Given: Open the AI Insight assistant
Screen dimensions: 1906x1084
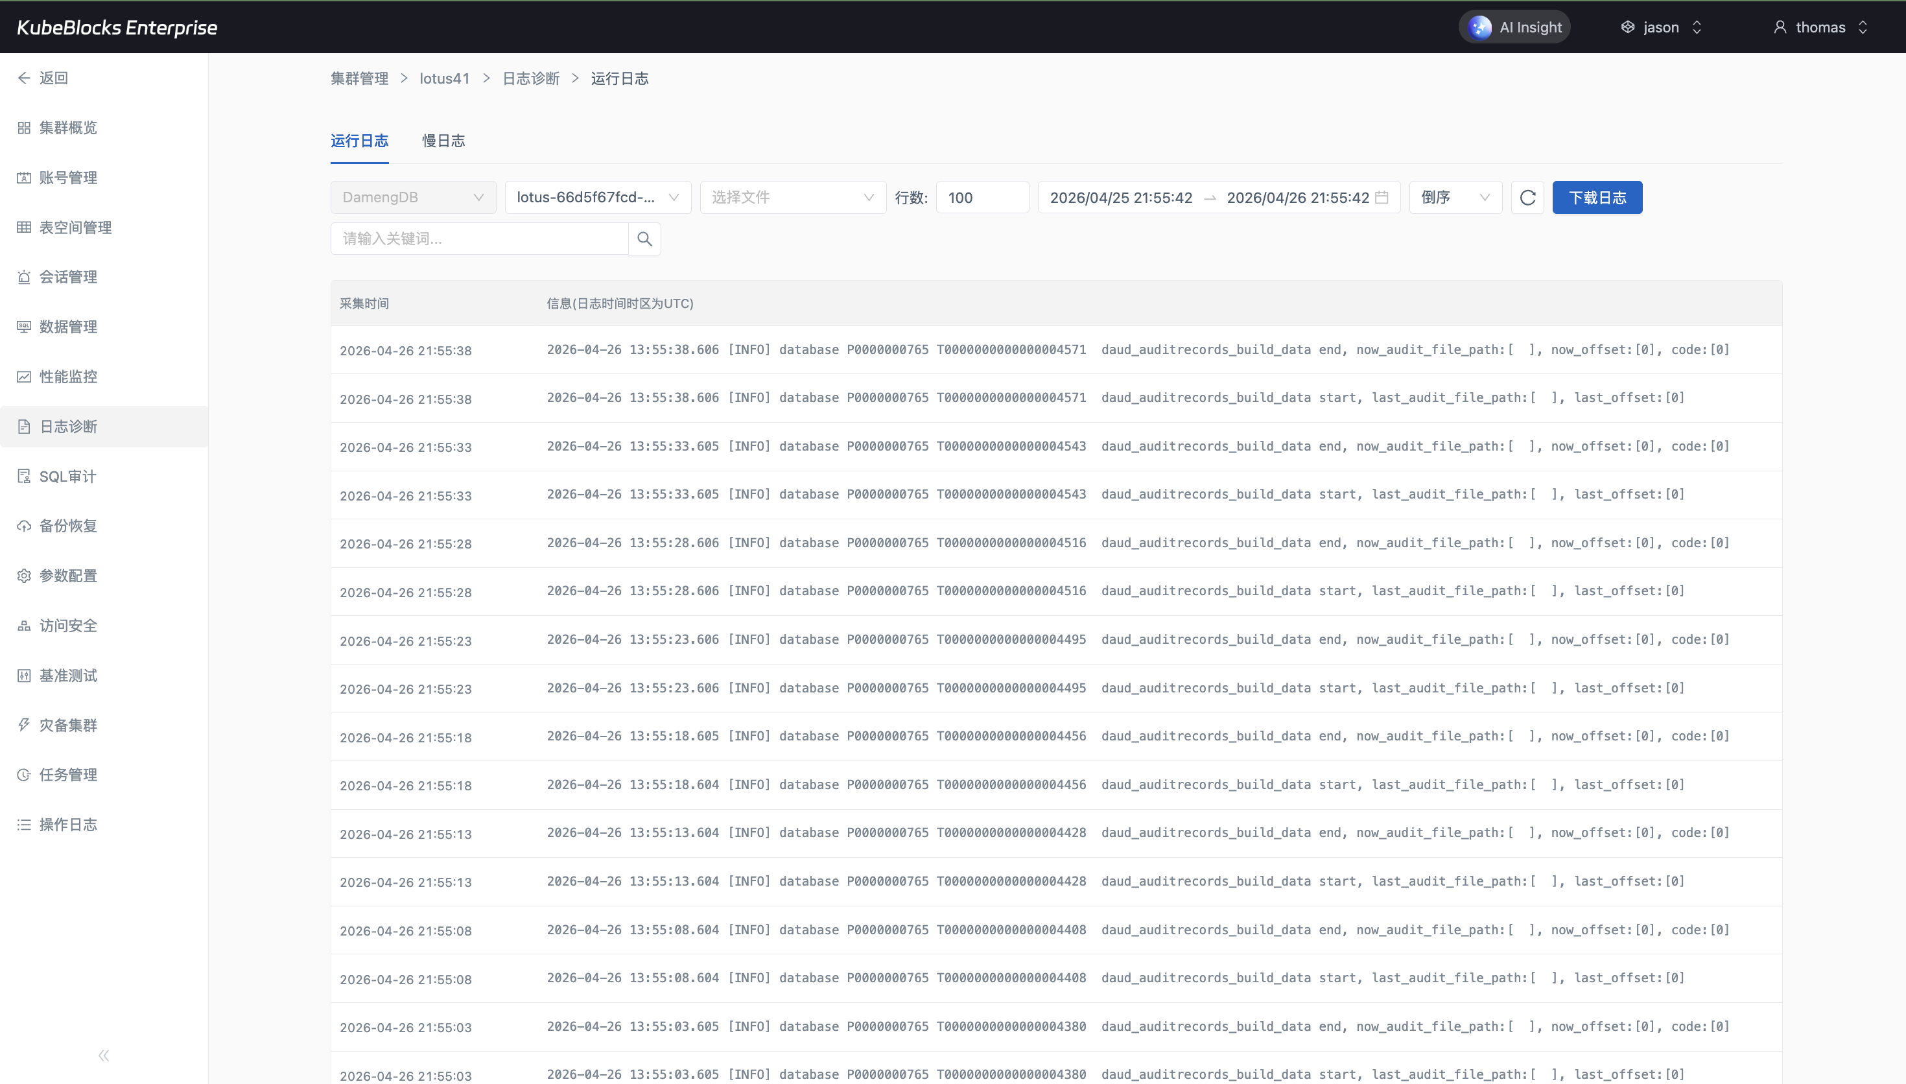Looking at the screenshot, I should 1514,27.
